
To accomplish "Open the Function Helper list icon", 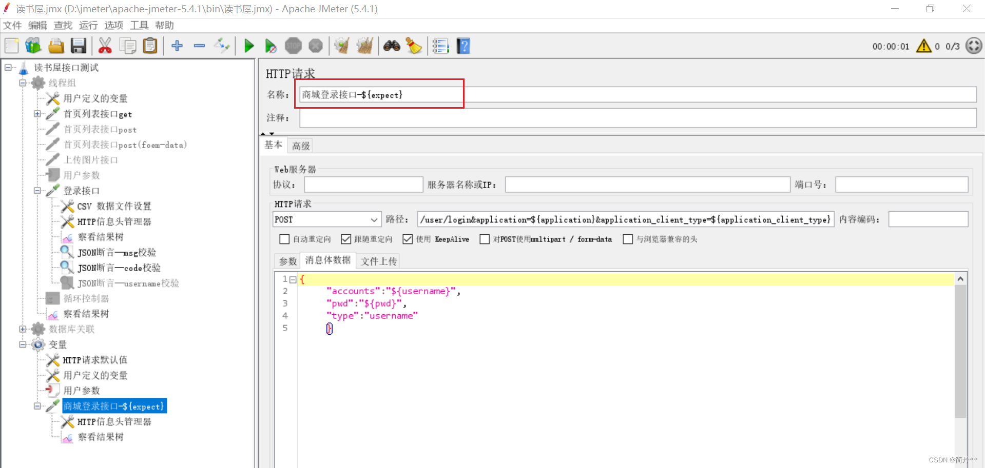I will [440, 46].
